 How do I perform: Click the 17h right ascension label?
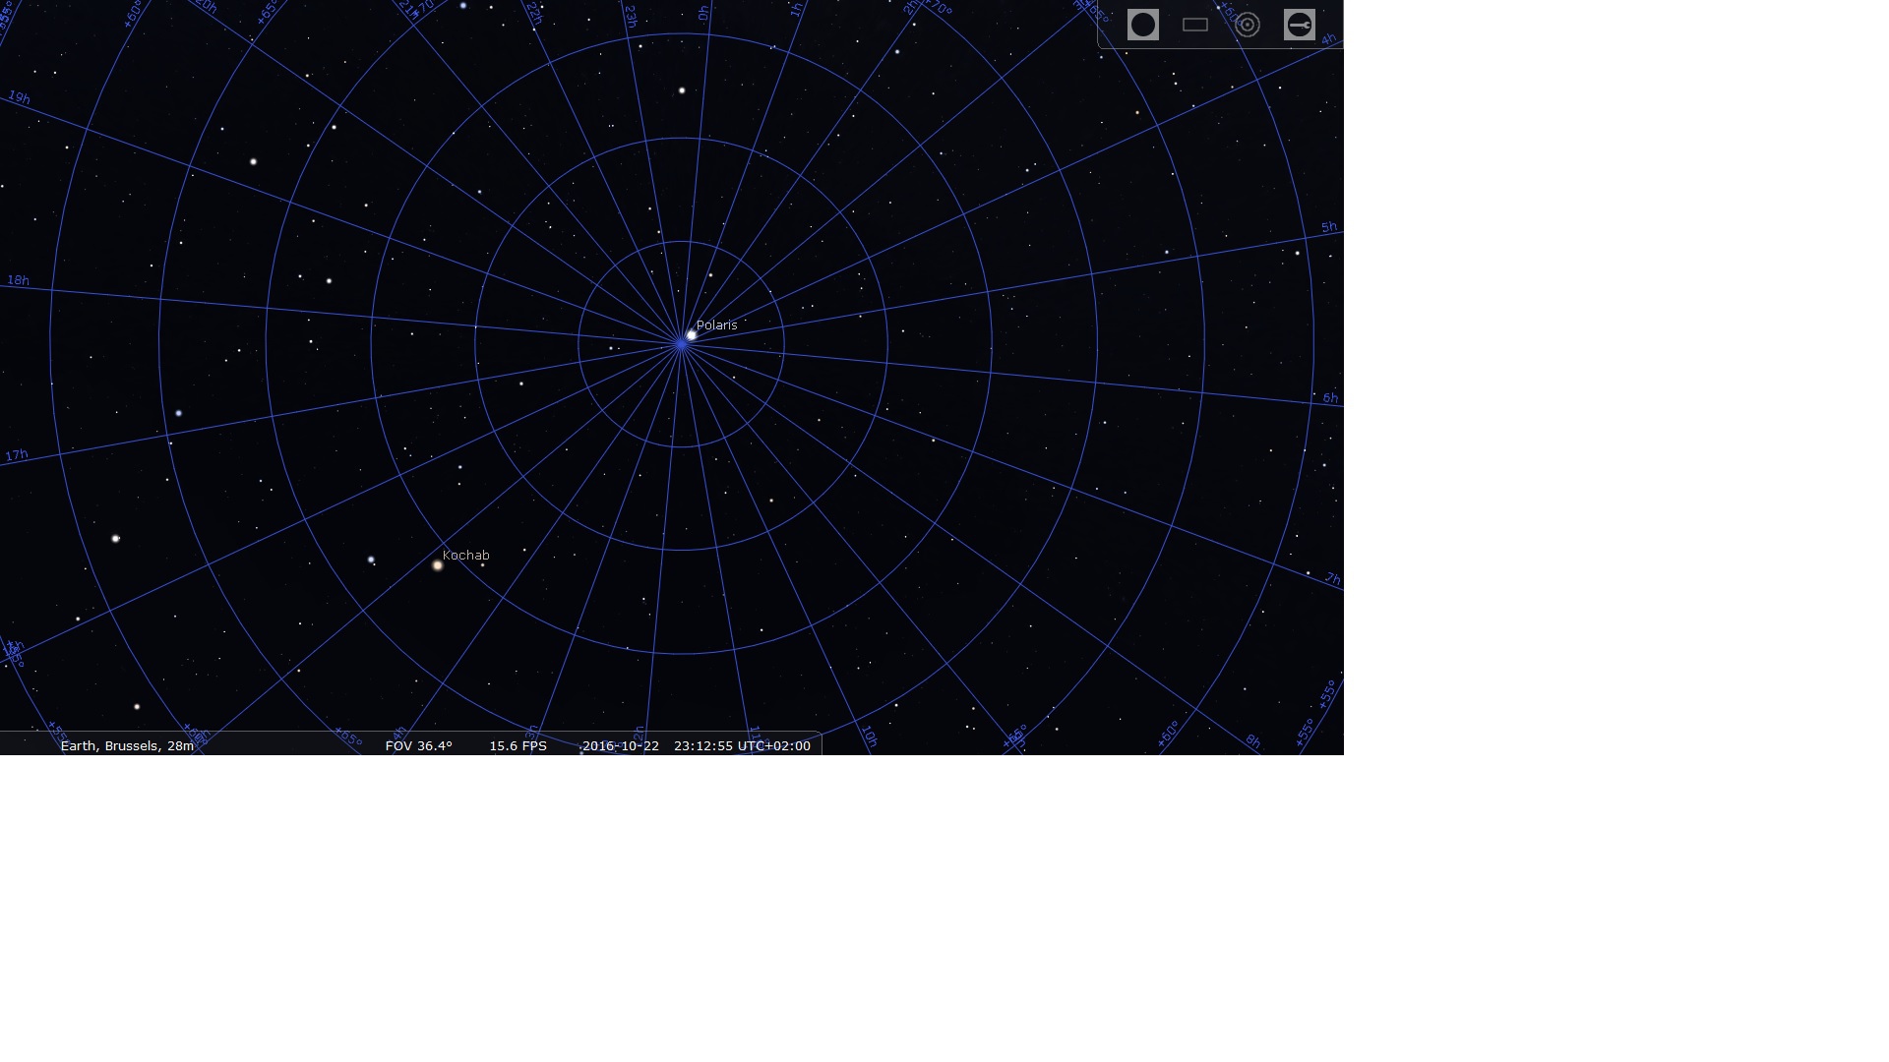[17, 456]
